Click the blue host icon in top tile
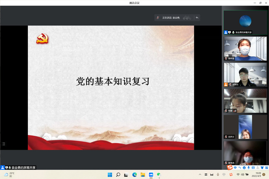 [x=226, y=32]
